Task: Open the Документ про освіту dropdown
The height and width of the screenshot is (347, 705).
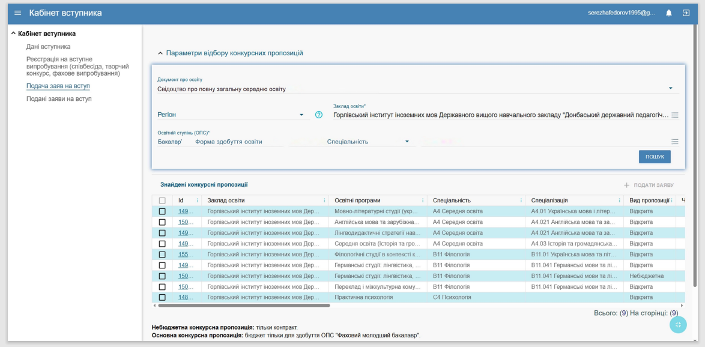Action: pyautogui.click(x=670, y=89)
